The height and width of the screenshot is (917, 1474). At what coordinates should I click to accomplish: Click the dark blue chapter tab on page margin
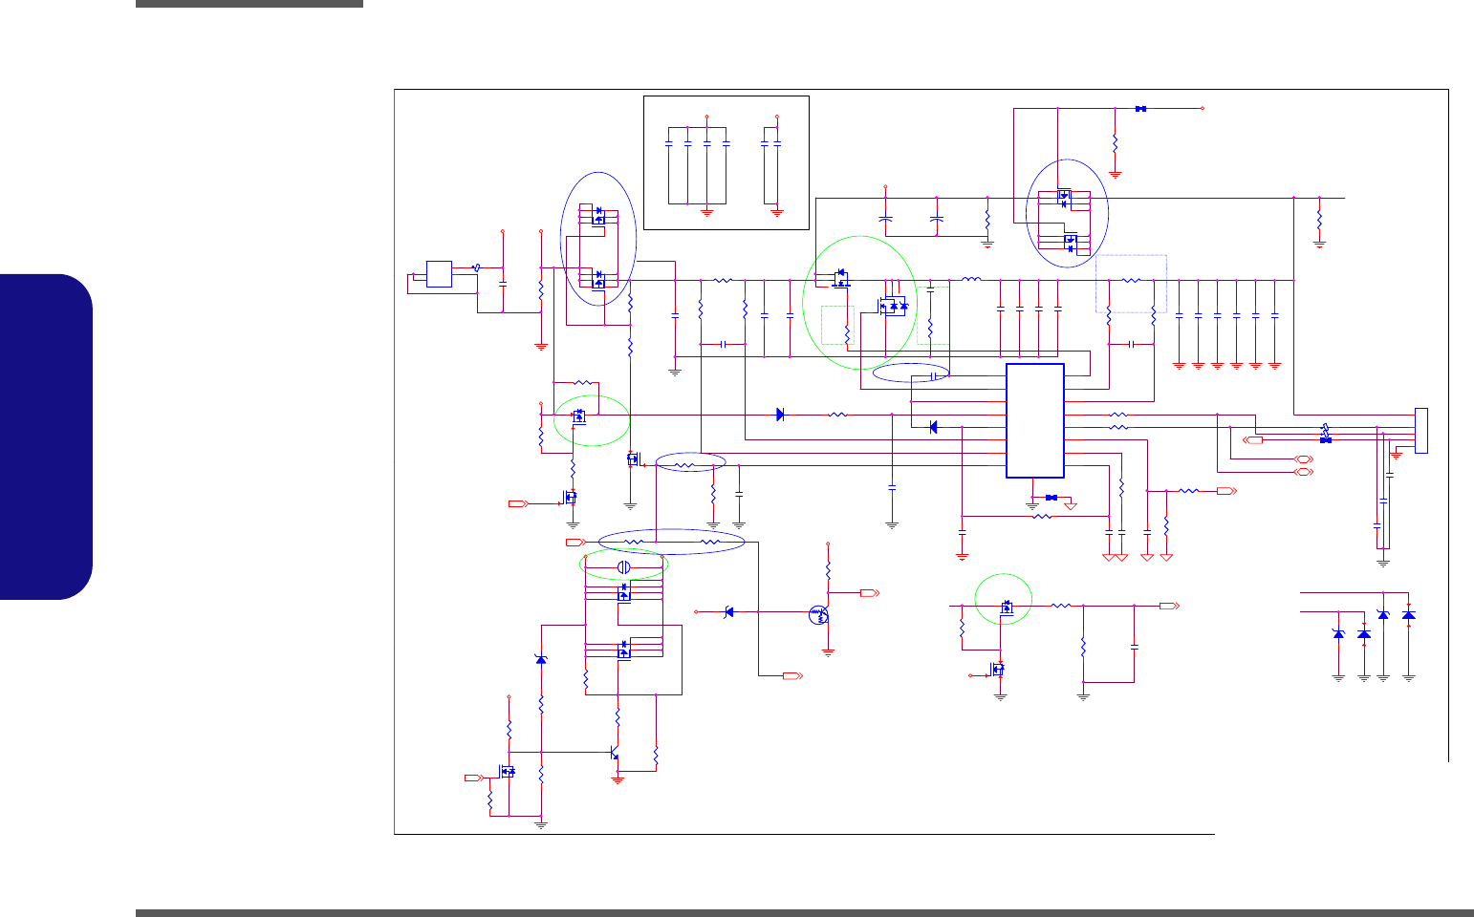[x=46, y=437]
